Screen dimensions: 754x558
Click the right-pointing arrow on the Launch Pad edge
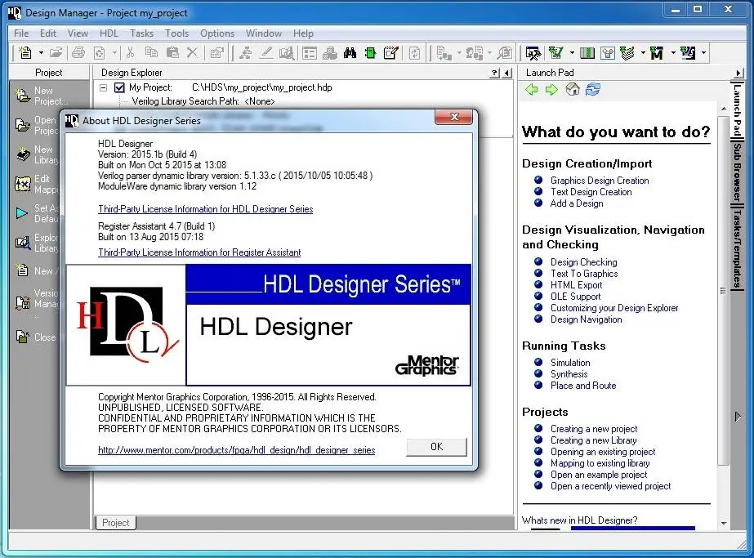click(x=738, y=416)
